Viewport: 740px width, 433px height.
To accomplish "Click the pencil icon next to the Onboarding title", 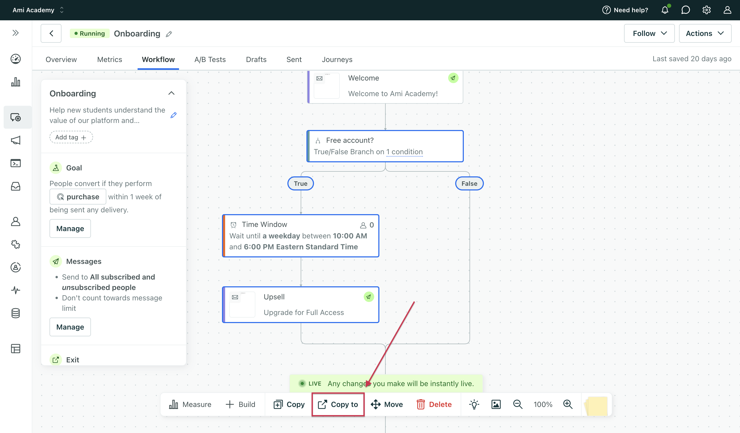I will pos(169,34).
